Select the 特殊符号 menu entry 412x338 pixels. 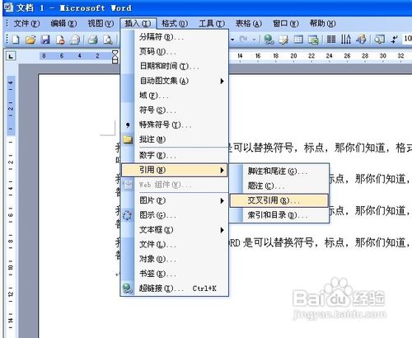tap(175, 124)
